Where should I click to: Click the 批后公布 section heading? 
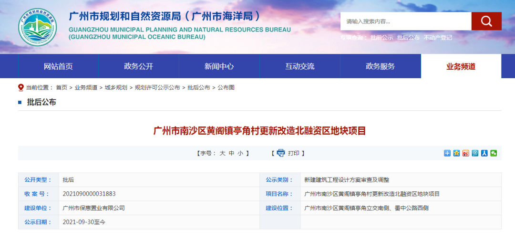pos(41,102)
